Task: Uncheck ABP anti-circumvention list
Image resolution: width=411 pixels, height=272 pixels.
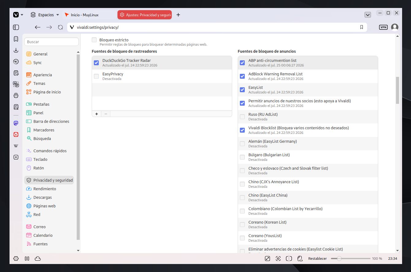Action: [242, 63]
